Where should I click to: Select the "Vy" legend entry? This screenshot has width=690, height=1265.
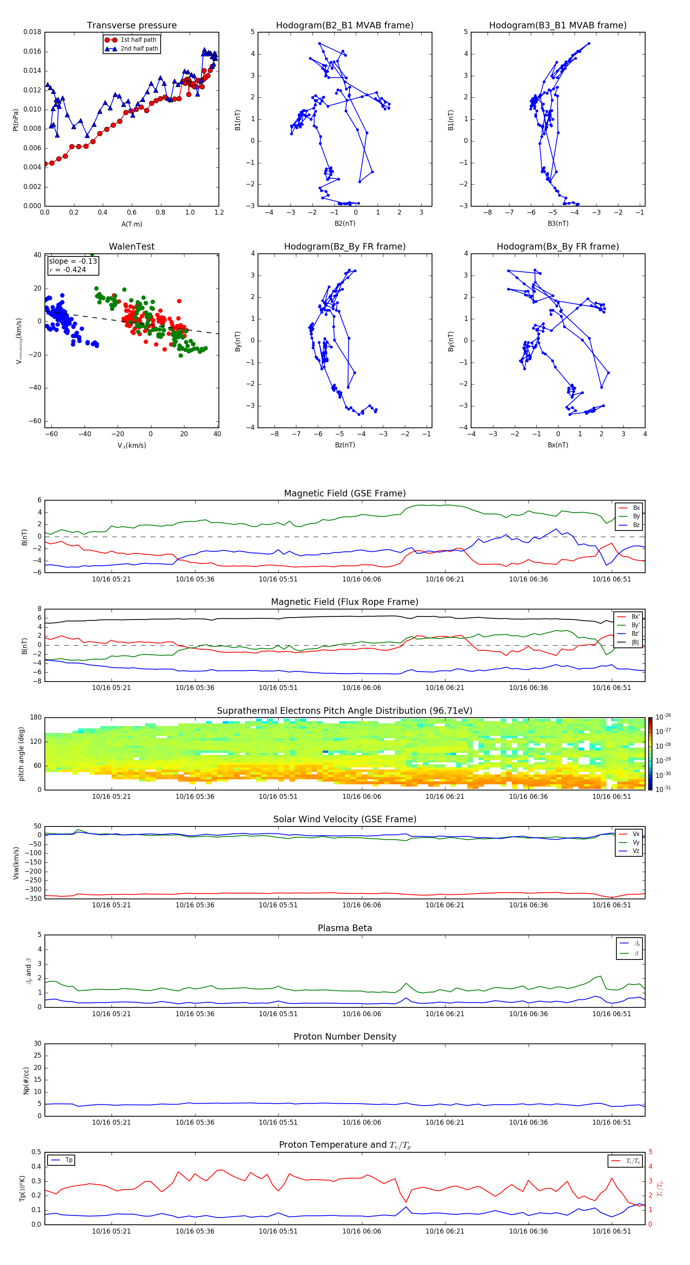coord(629,842)
